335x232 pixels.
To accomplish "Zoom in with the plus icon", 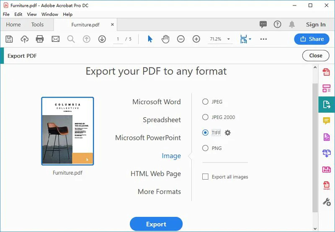I will pos(196,39).
